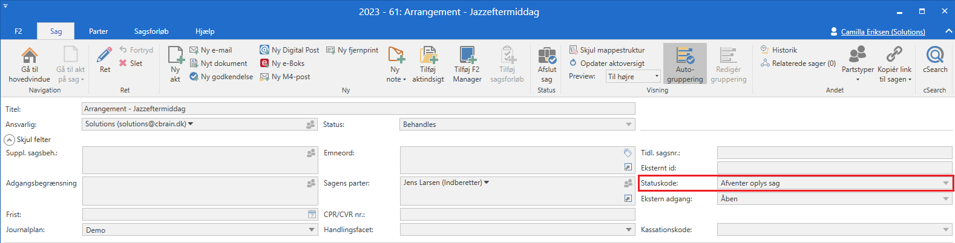Click the Camilla Eriksen (Solutions) user link

(x=882, y=32)
